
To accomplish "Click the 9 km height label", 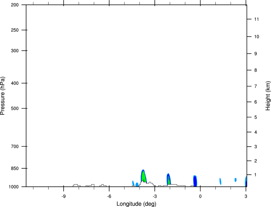I will [256, 54].
